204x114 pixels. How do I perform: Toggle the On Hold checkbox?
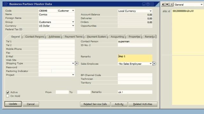click(8, 96)
